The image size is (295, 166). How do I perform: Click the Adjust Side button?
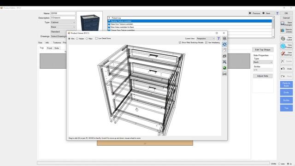[263, 76]
